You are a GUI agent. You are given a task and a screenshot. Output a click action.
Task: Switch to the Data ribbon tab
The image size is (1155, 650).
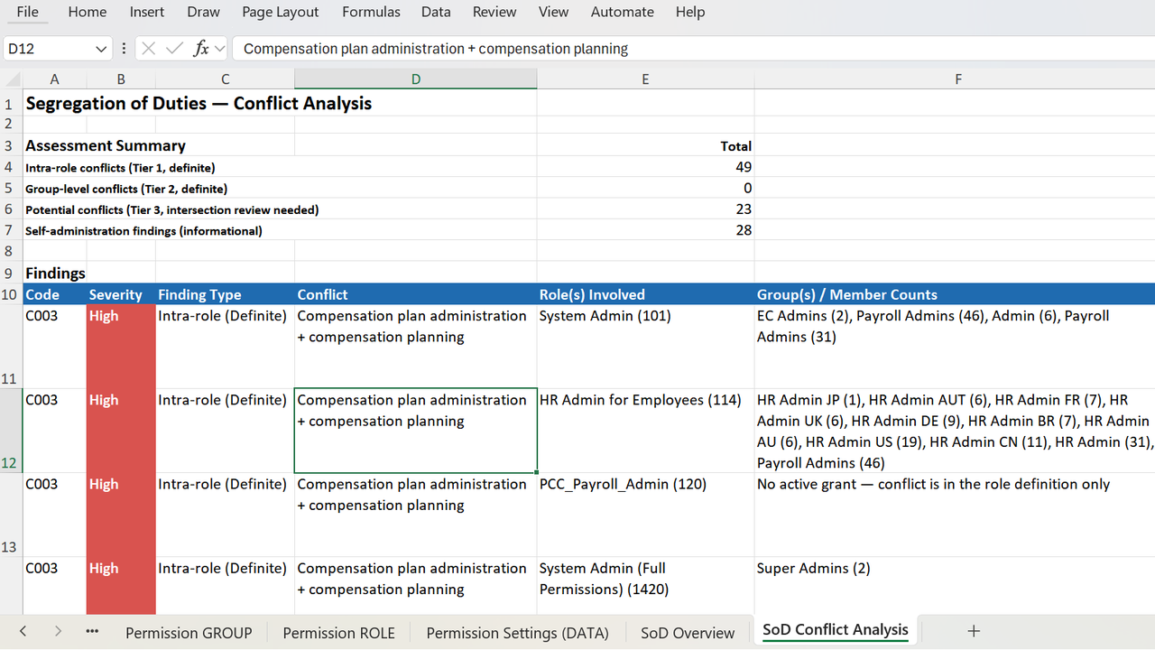click(x=436, y=12)
